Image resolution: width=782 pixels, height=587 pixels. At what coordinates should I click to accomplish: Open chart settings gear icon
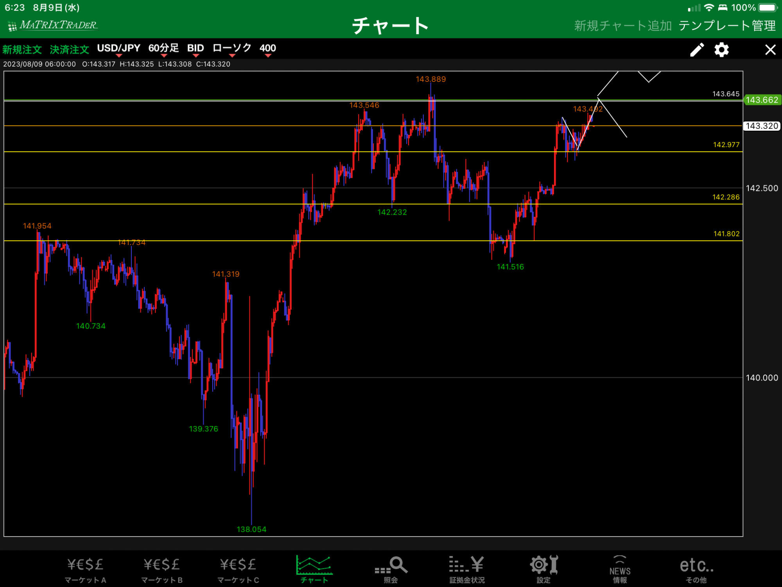pyautogui.click(x=721, y=50)
